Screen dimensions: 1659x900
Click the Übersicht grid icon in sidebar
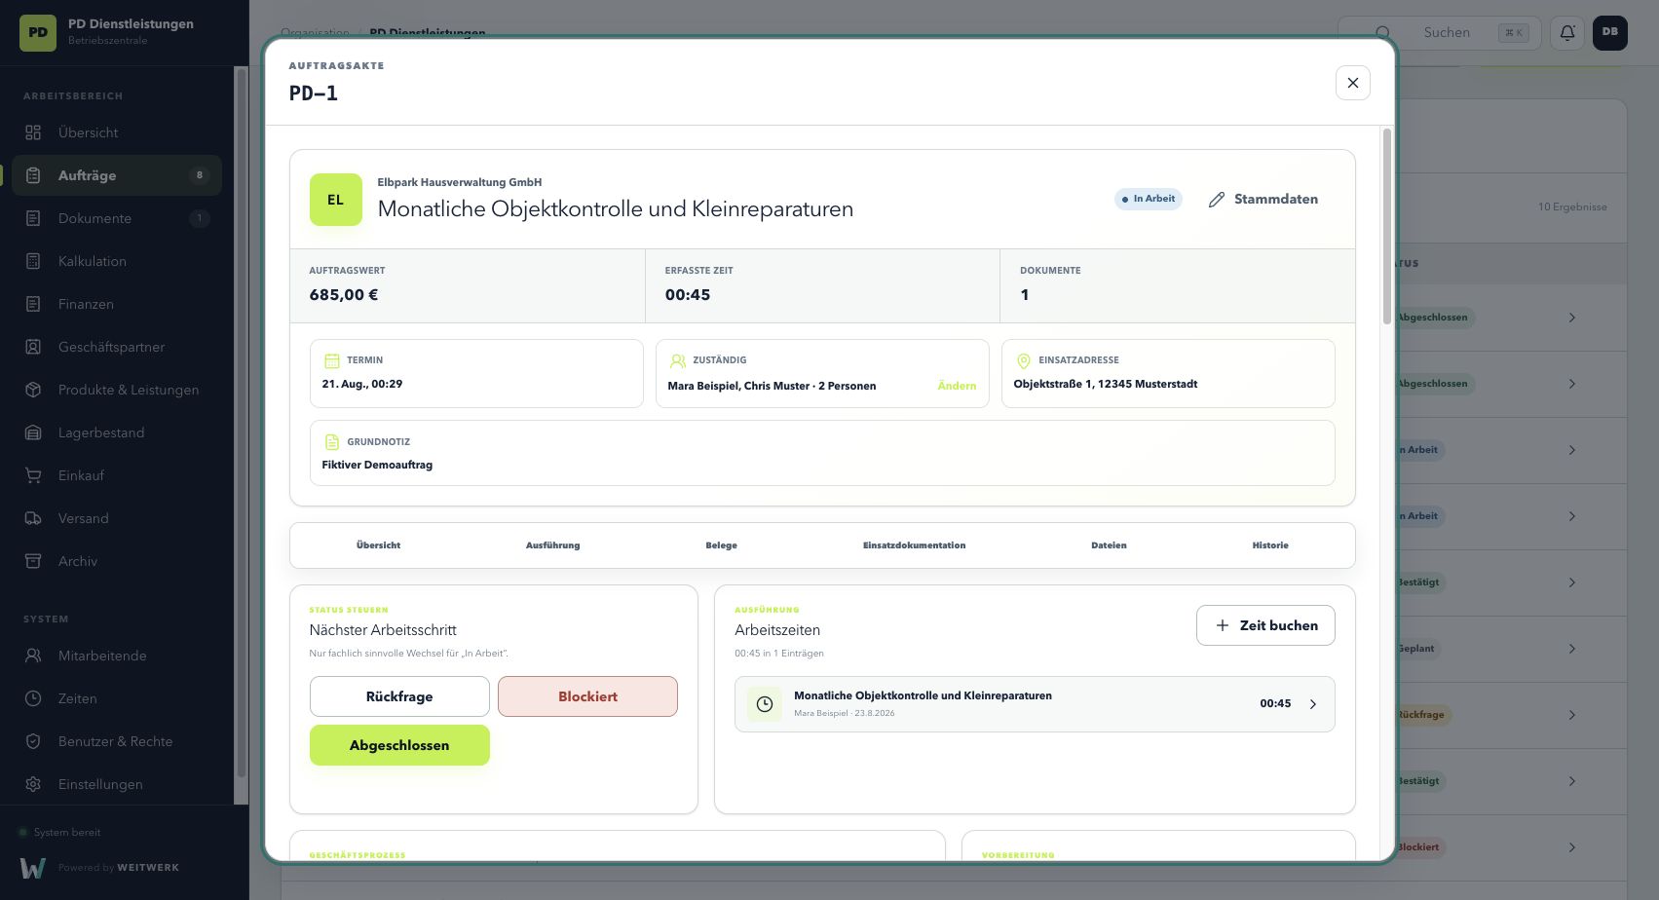click(33, 132)
